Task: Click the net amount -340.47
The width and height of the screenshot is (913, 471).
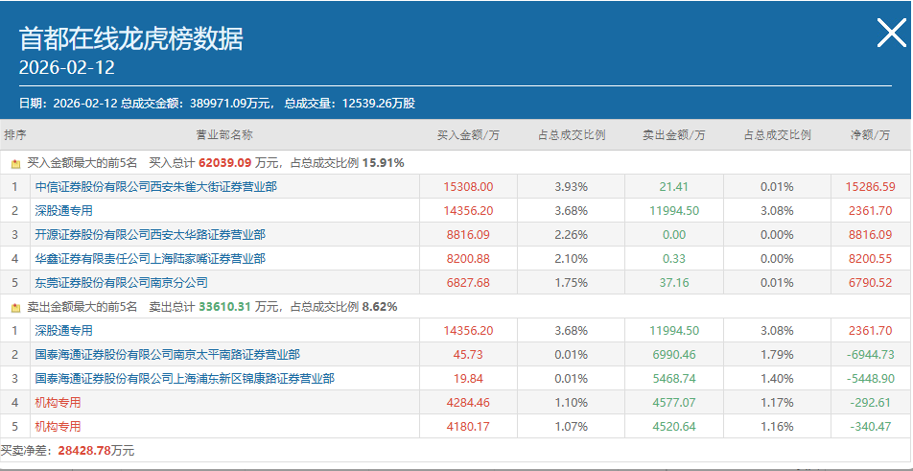Action: pyautogui.click(x=871, y=426)
